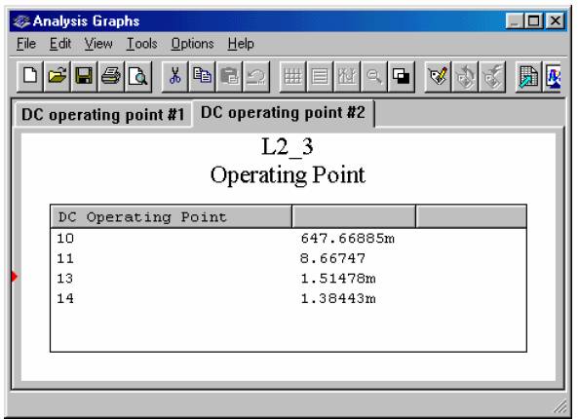Toggle the grid display icon
The image size is (578, 419).
292,77
